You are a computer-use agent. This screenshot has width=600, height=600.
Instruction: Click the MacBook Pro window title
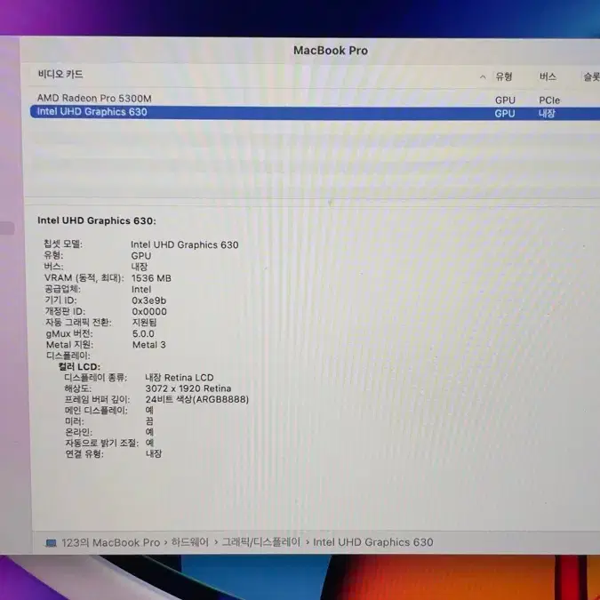(331, 51)
